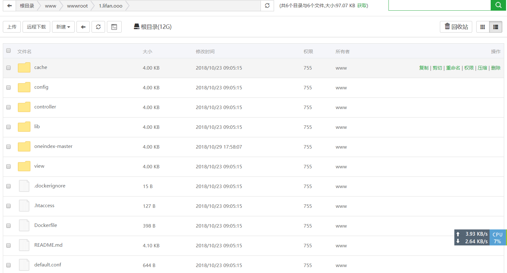Click the toolbar back arrow button

point(83,27)
